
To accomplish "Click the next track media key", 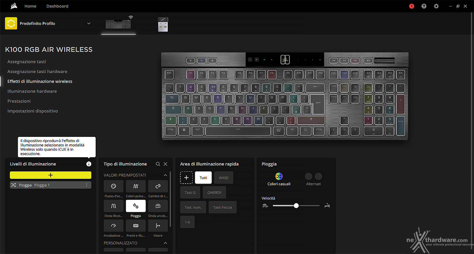I will pos(355,60).
